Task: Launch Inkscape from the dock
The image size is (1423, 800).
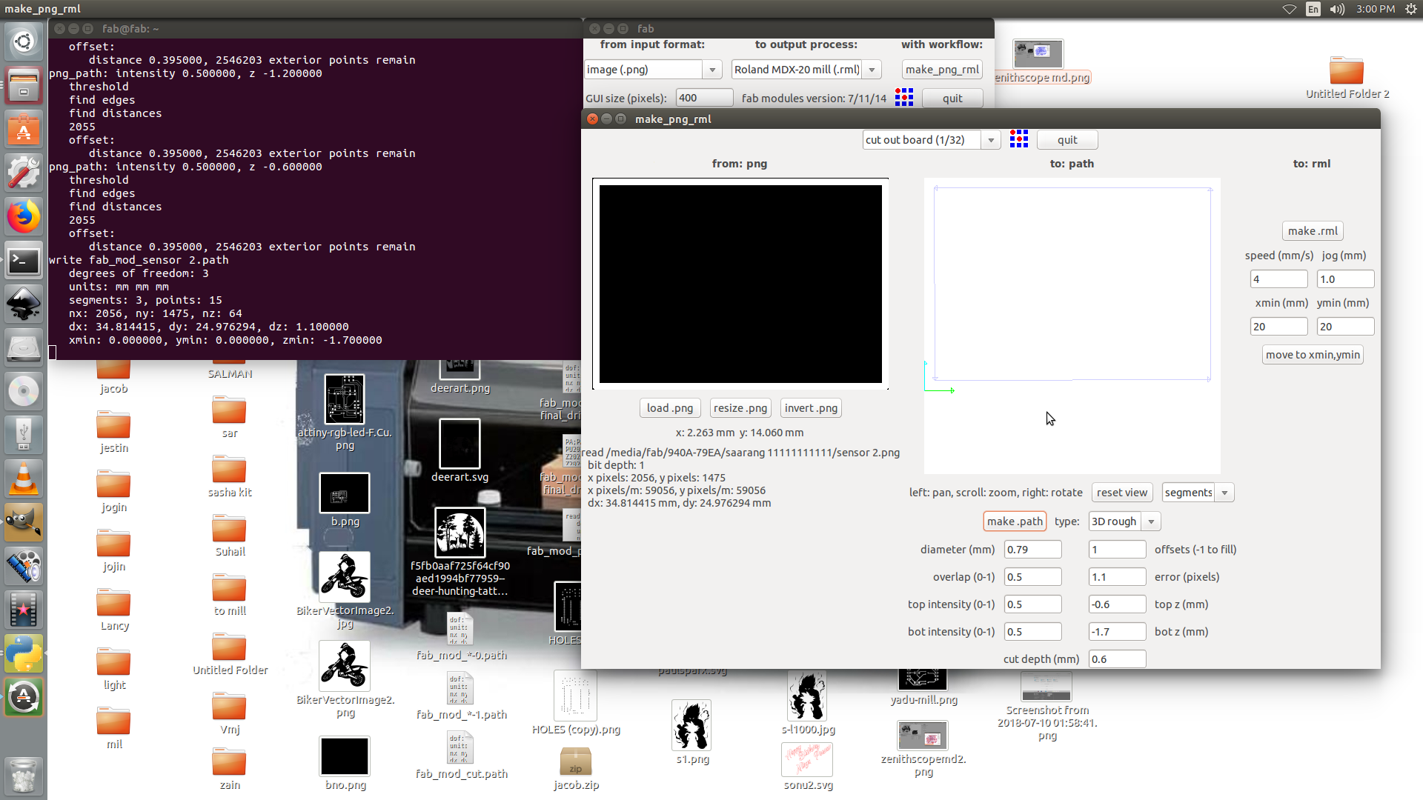Action: coord(24,304)
